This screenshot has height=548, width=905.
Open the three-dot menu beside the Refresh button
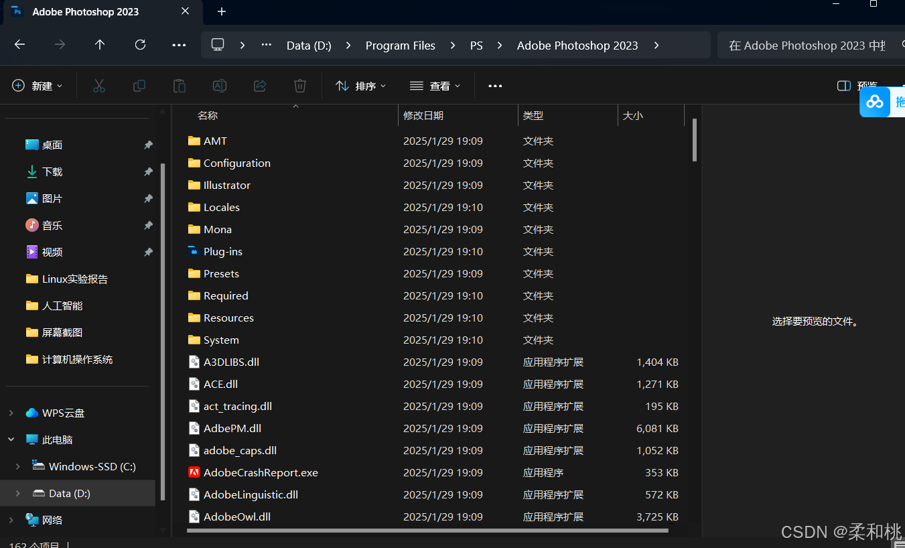(x=179, y=45)
